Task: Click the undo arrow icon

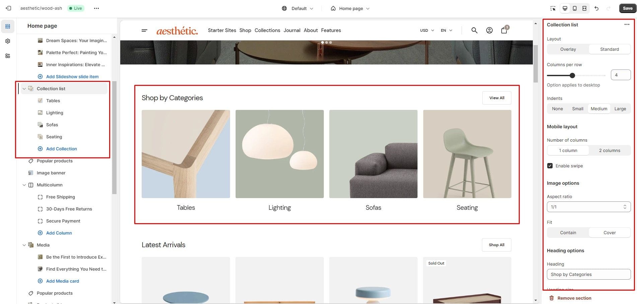Action: pyautogui.click(x=596, y=8)
